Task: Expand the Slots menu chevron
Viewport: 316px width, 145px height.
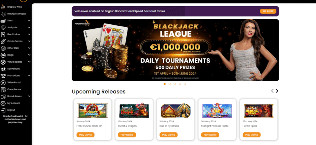Action: [x=29, y=21]
